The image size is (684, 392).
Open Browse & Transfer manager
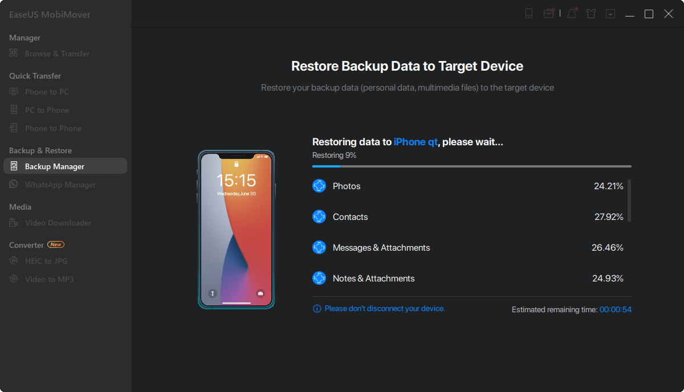tap(57, 53)
